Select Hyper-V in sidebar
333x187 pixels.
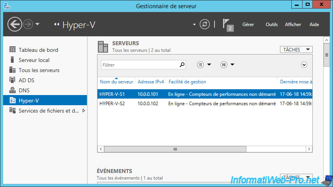(x=45, y=101)
